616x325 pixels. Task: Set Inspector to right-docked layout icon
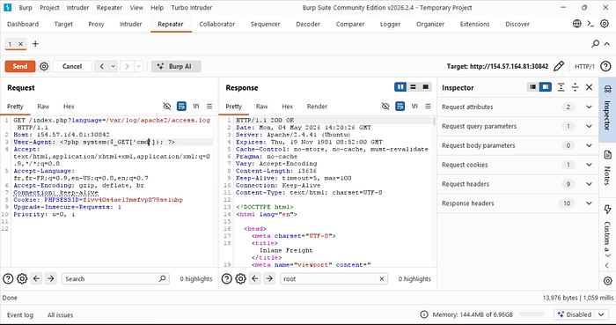[x=546, y=87]
